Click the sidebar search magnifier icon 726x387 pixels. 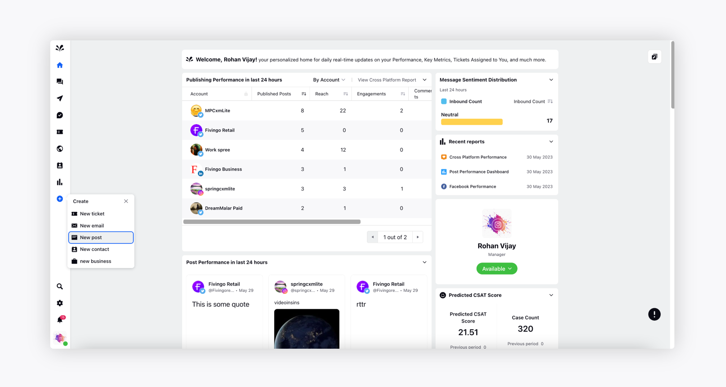coord(60,286)
